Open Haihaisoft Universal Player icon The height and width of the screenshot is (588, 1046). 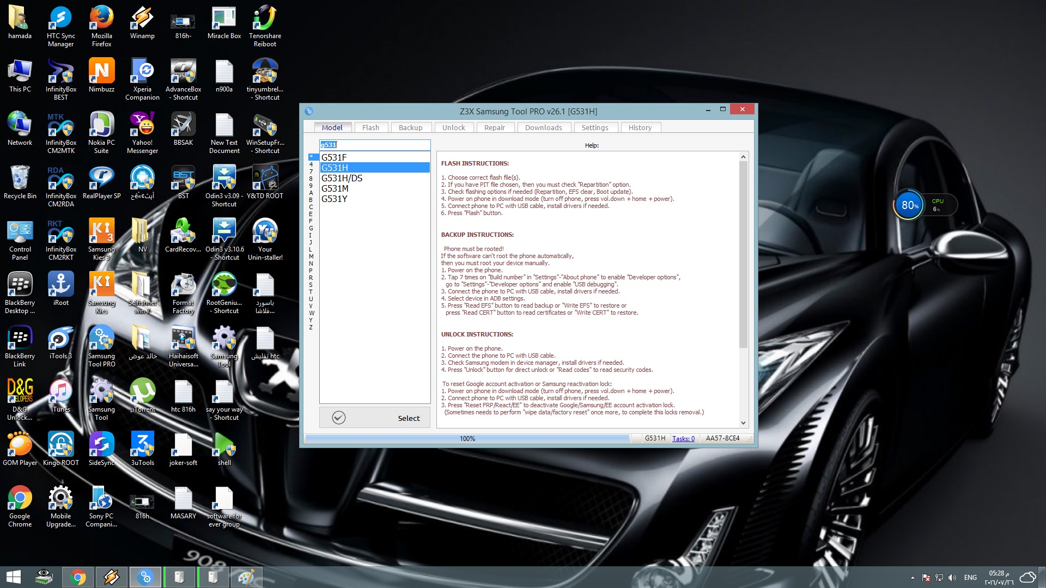pyautogui.click(x=183, y=346)
